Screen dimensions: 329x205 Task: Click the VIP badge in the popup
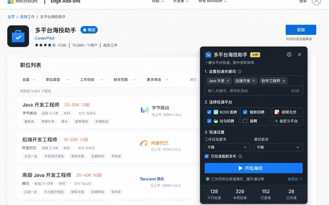(x=255, y=55)
